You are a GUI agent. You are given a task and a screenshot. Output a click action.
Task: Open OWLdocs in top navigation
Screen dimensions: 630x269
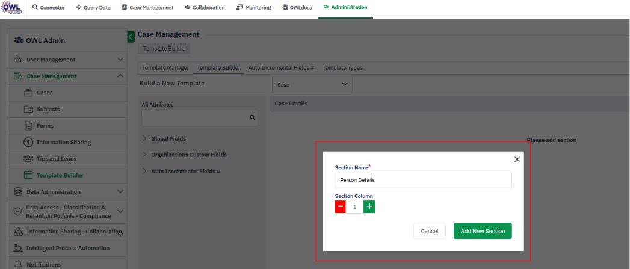click(x=297, y=7)
